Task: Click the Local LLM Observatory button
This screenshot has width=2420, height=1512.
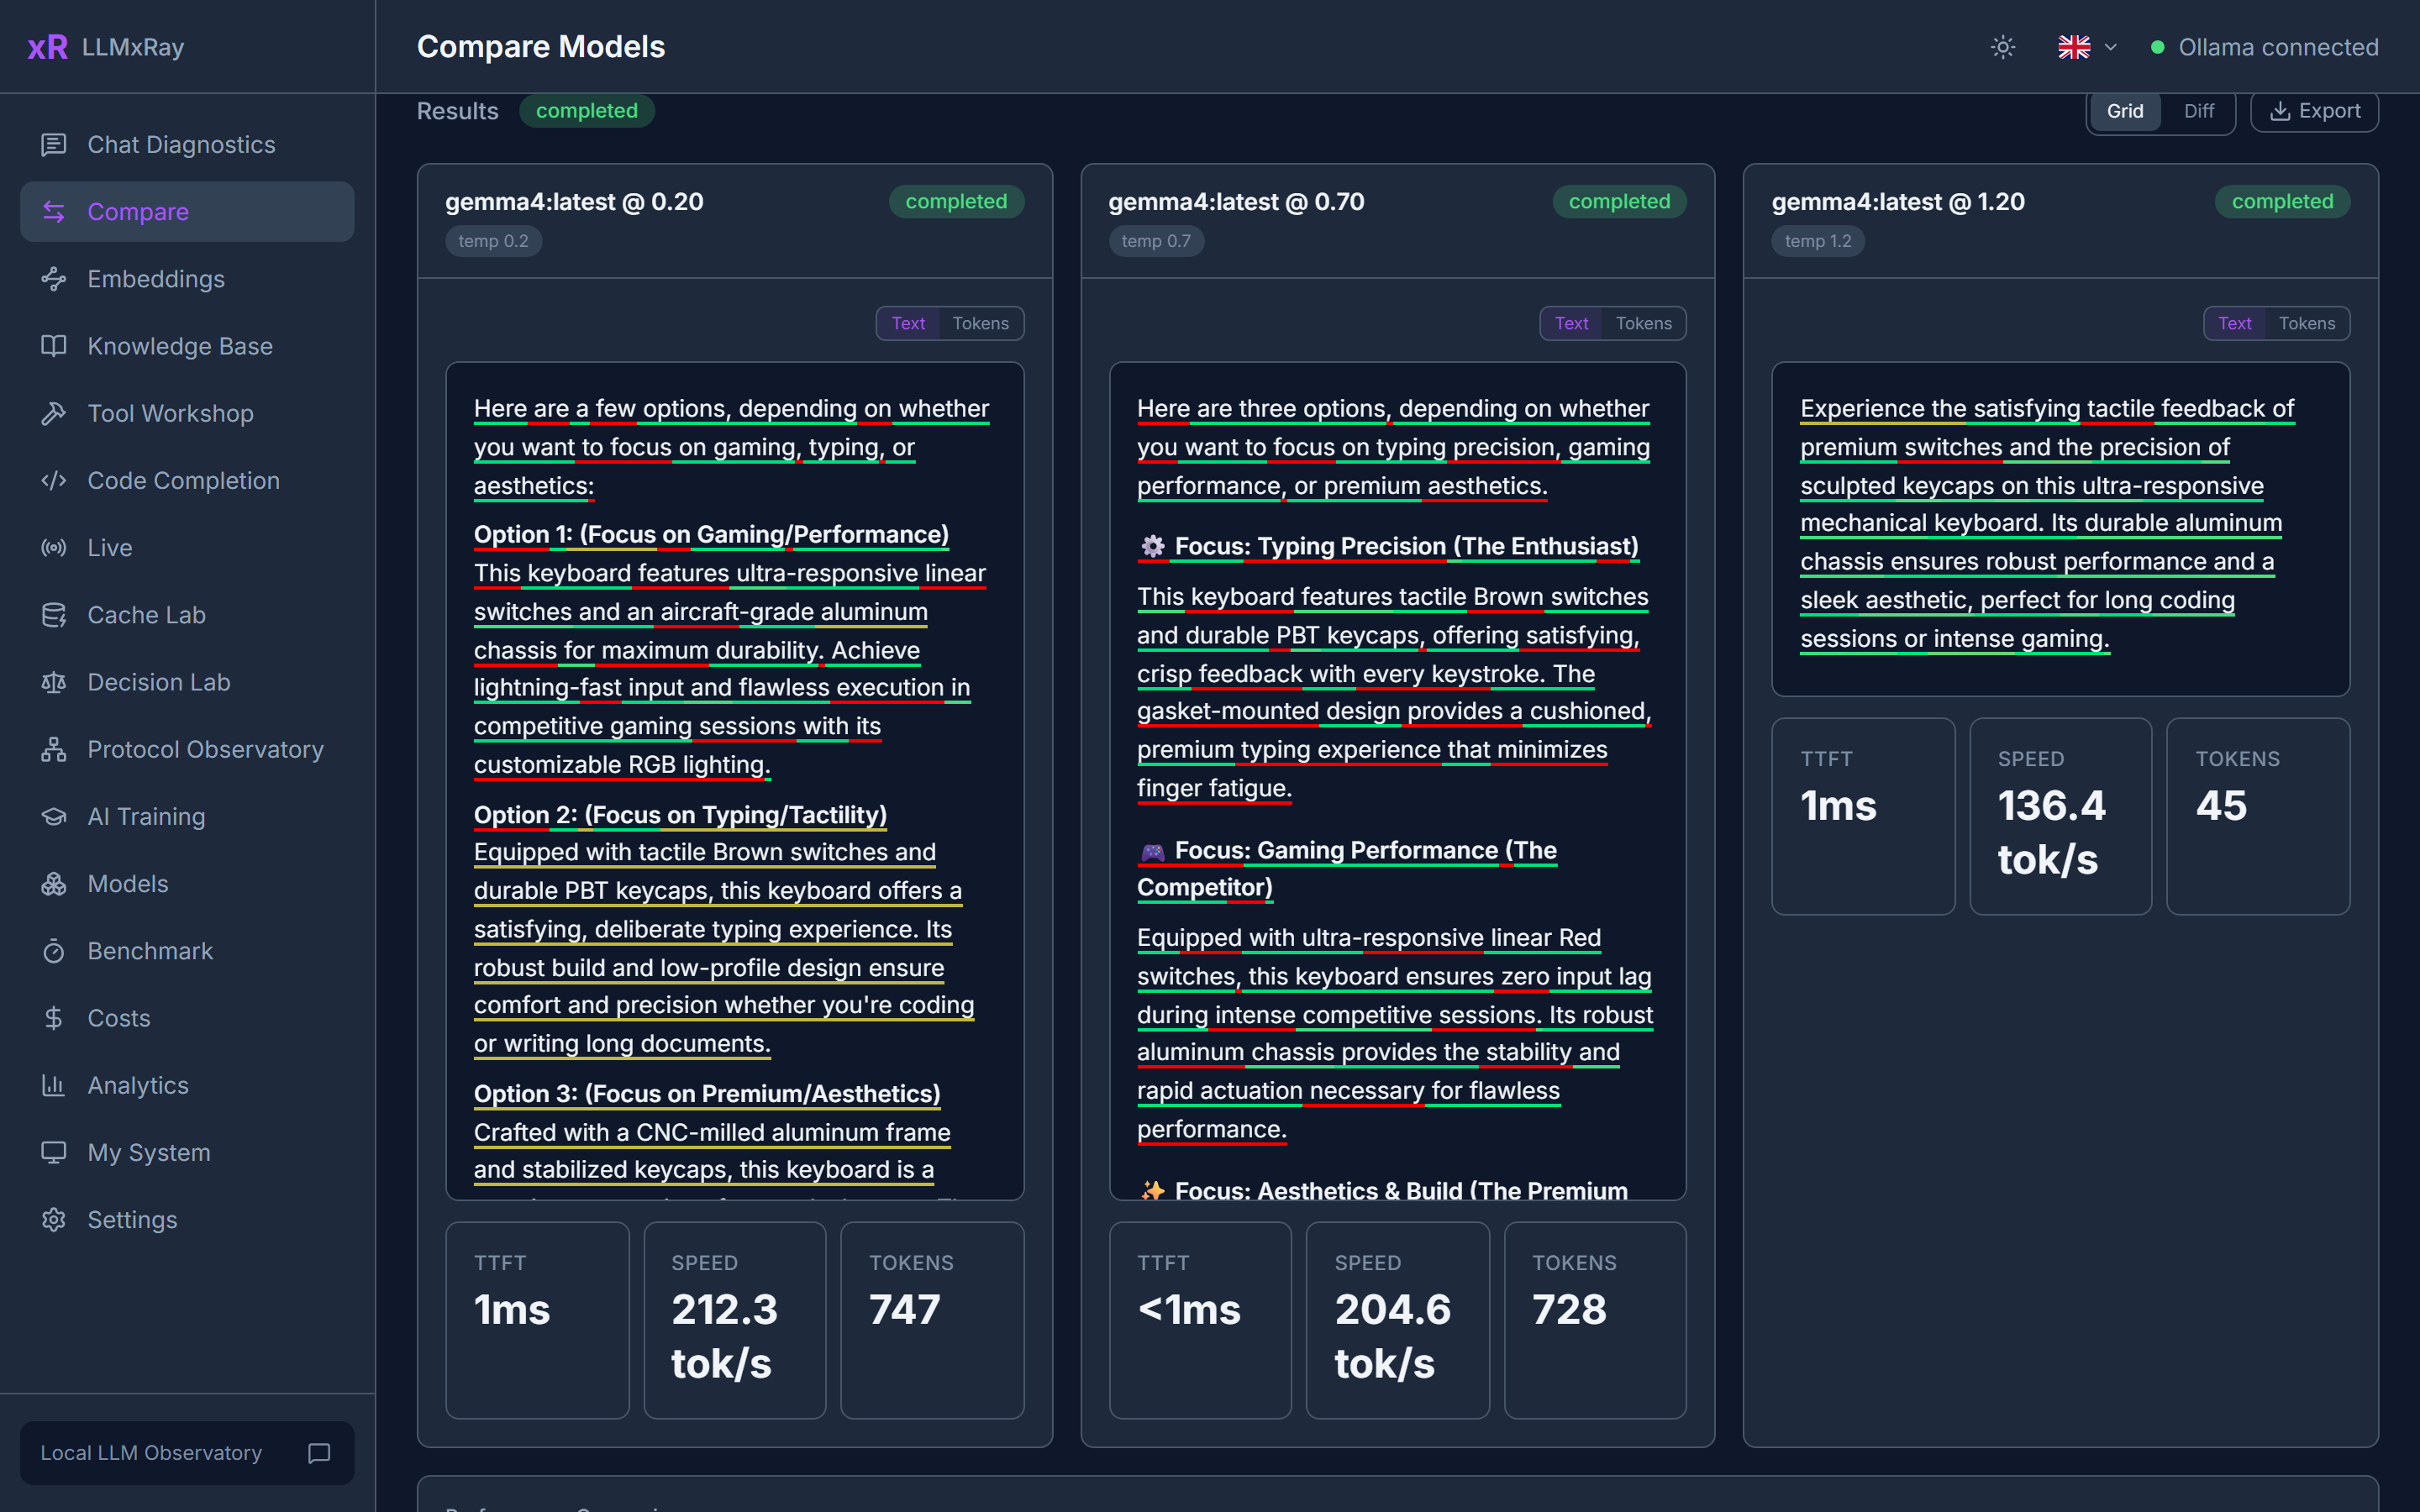Action: 187,1453
